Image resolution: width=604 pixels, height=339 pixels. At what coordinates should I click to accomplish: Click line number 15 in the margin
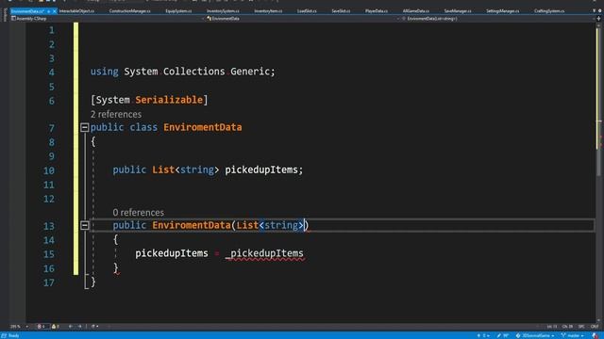[x=49, y=254]
